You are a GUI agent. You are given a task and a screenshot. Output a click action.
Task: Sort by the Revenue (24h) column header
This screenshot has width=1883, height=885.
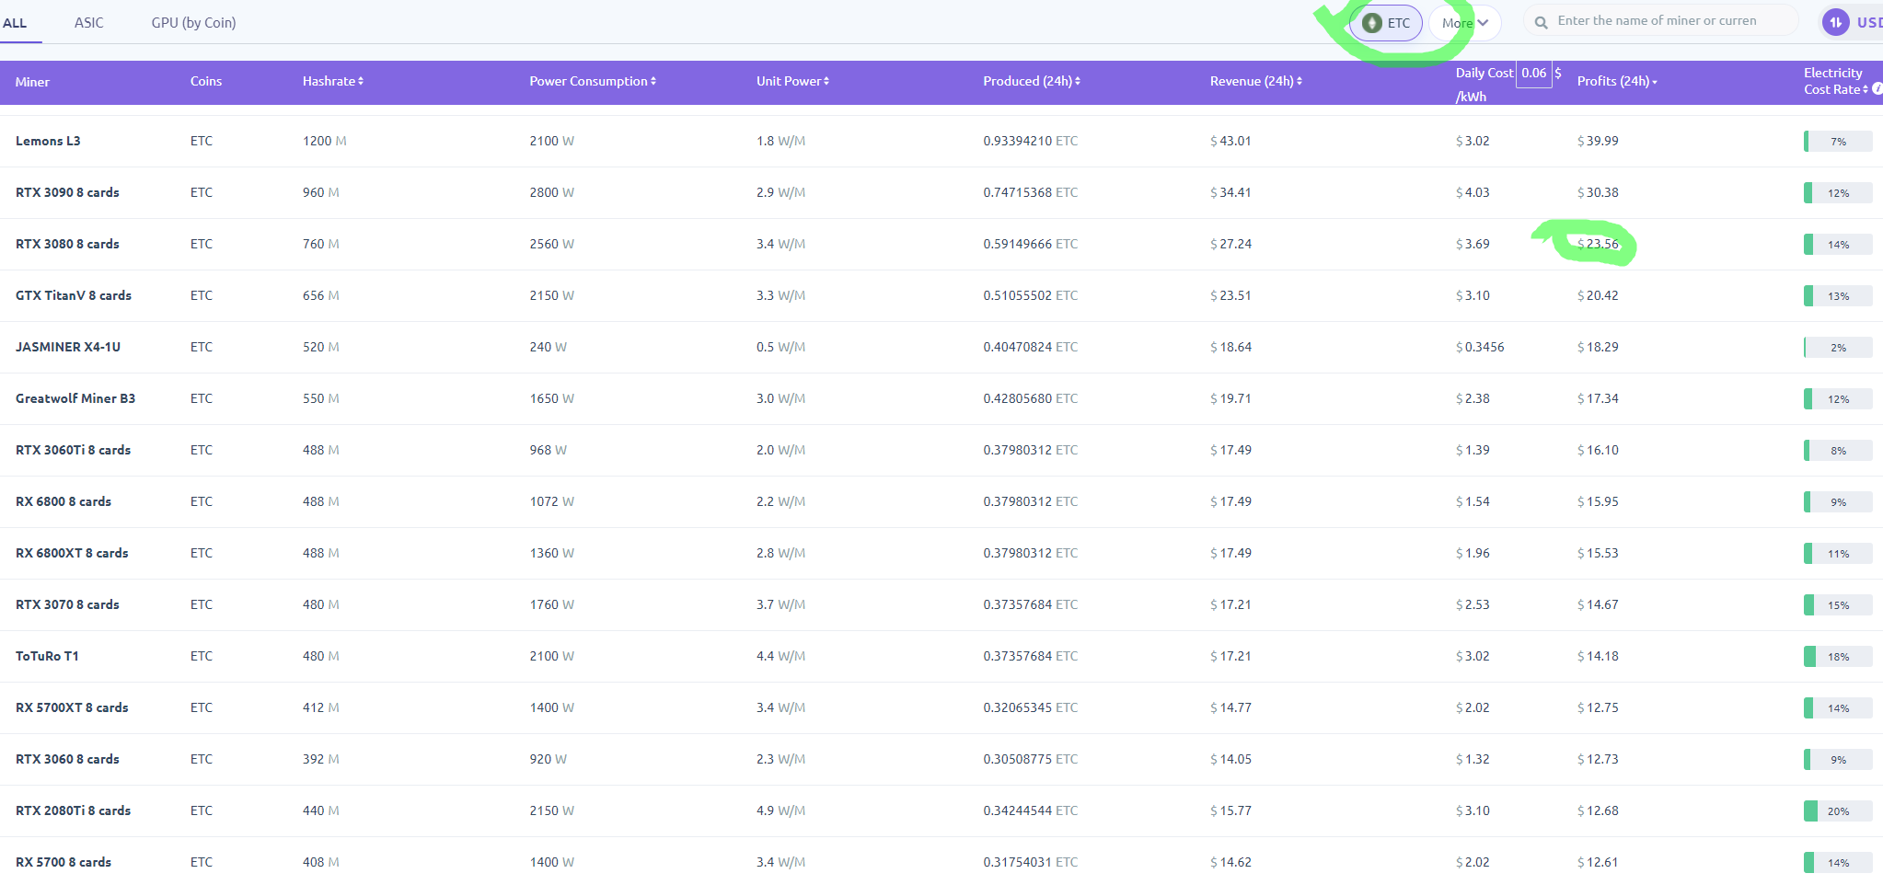click(x=1255, y=81)
